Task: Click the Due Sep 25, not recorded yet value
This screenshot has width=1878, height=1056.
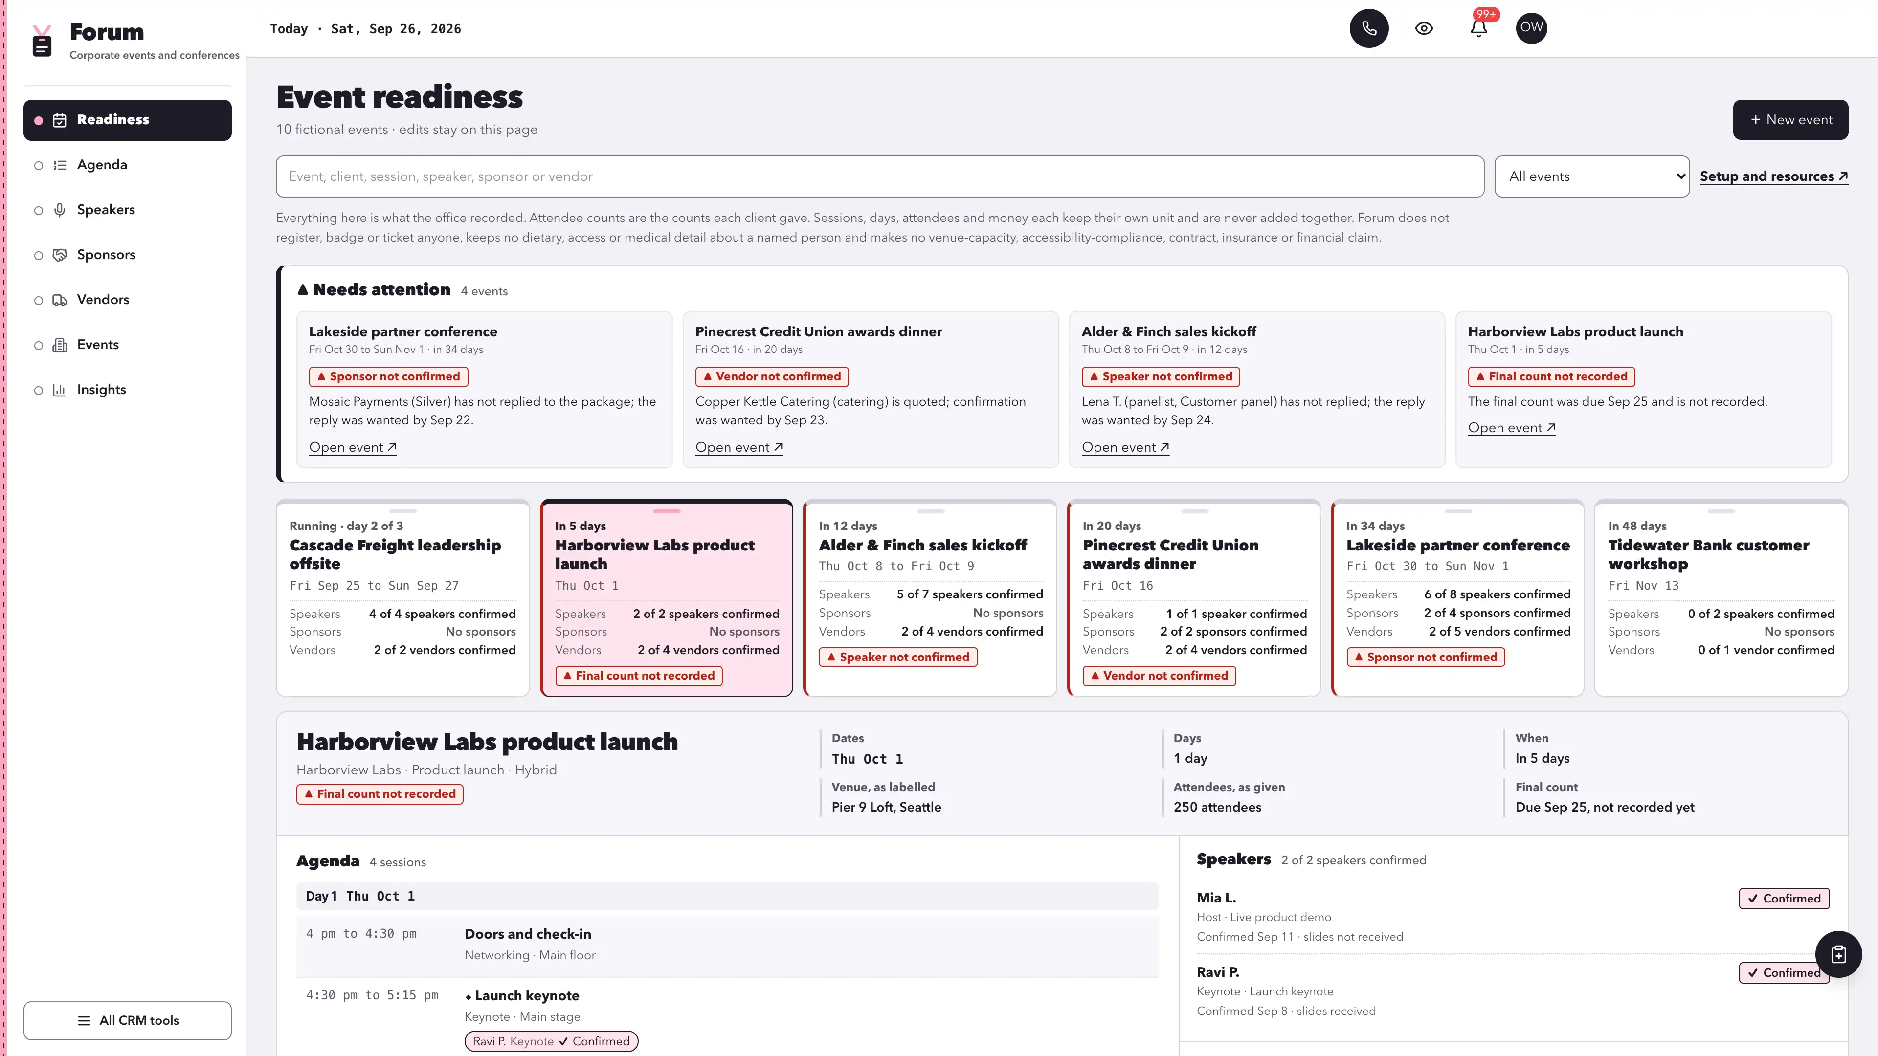Action: [1605, 808]
